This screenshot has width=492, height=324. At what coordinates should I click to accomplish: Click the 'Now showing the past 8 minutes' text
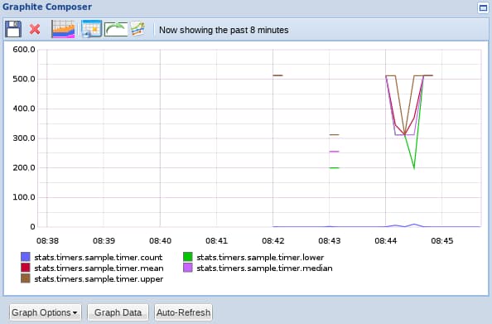click(224, 30)
